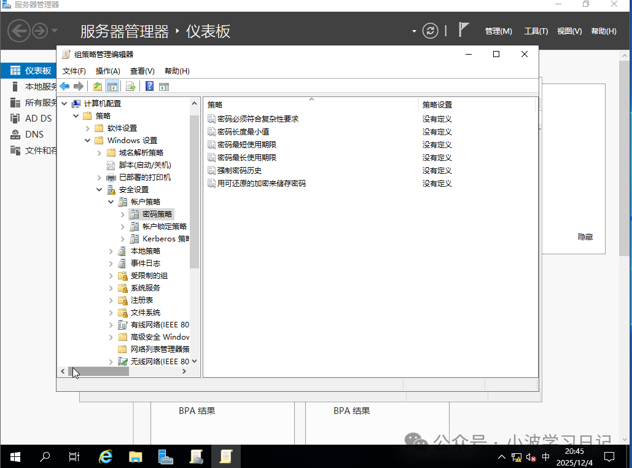Toggle the action pane display
Viewport: 632px width, 468px height.
pos(163,86)
